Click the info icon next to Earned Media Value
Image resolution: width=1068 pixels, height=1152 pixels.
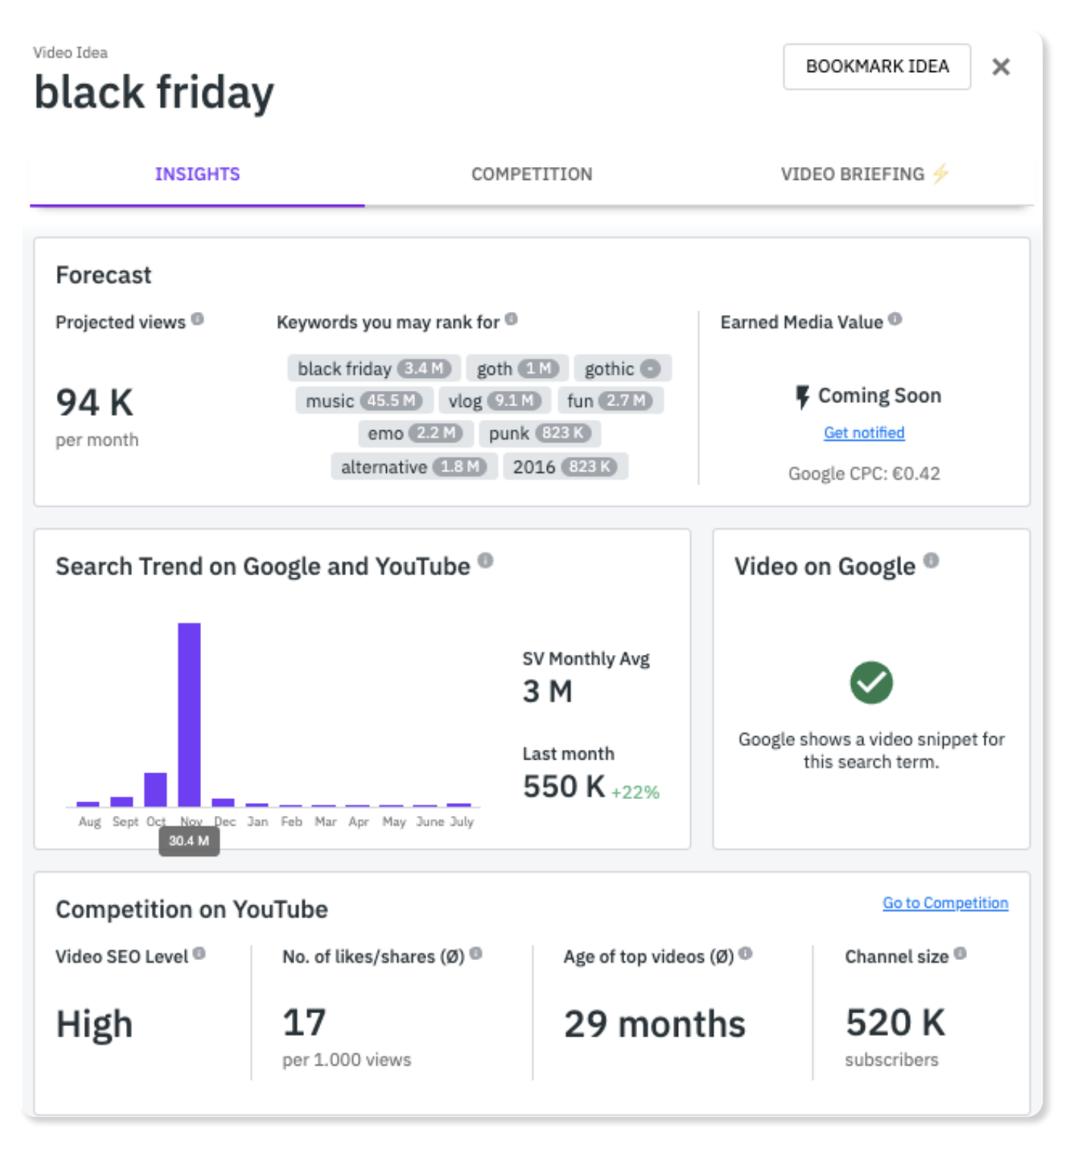tap(895, 319)
